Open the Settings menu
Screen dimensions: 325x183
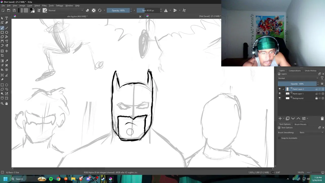59,6
